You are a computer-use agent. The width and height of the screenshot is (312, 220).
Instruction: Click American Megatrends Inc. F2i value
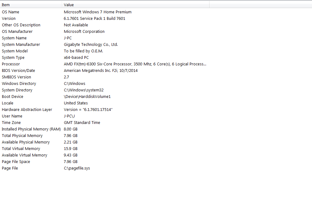tap(101, 71)
